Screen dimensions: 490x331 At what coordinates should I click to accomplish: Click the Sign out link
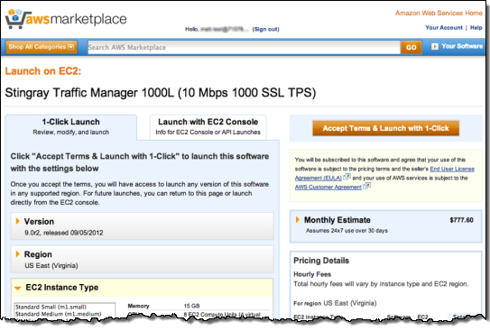tap(265, 30)
